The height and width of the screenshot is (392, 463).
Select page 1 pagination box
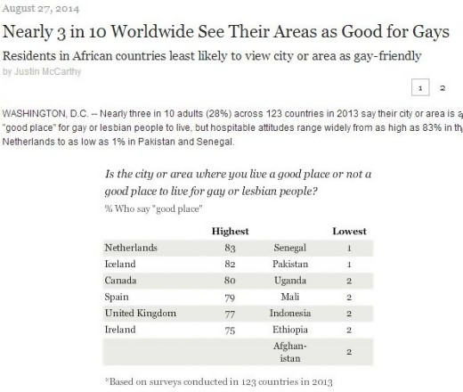click(x=420, y=87)
